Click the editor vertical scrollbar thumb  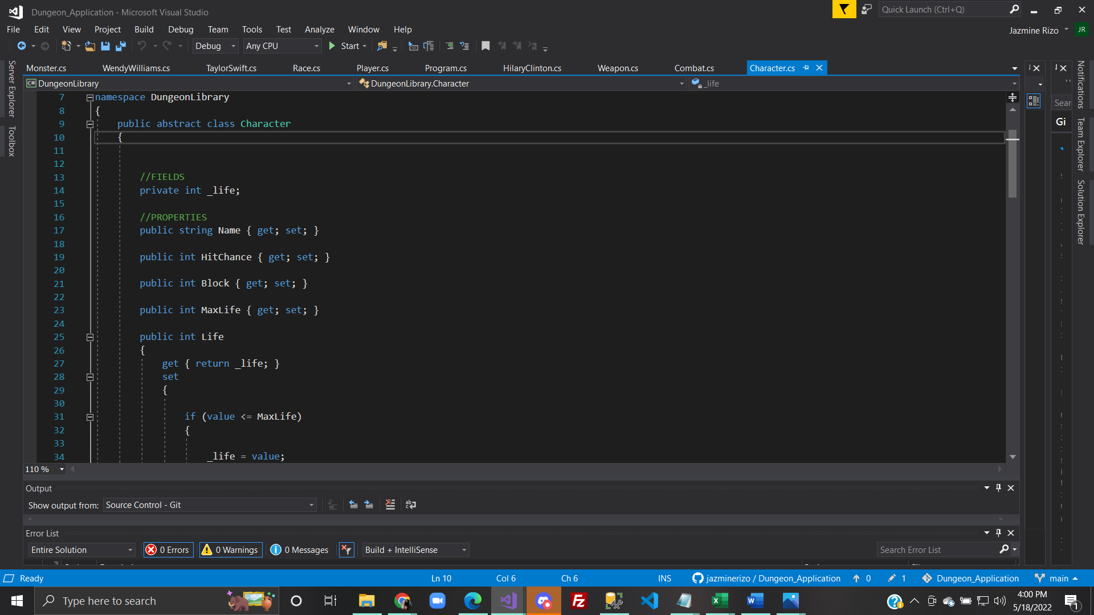1013,165
